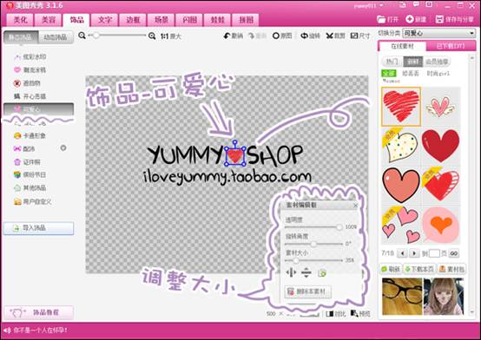This screenshot has width=481, height=340.
Task: Switch to the downloaded (已下载) materials tab
Action: tap(451, 46)
